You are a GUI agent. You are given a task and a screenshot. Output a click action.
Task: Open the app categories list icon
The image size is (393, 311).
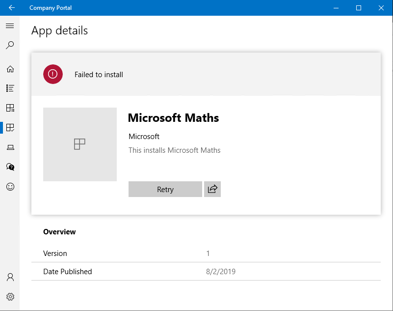coord(10,88)
